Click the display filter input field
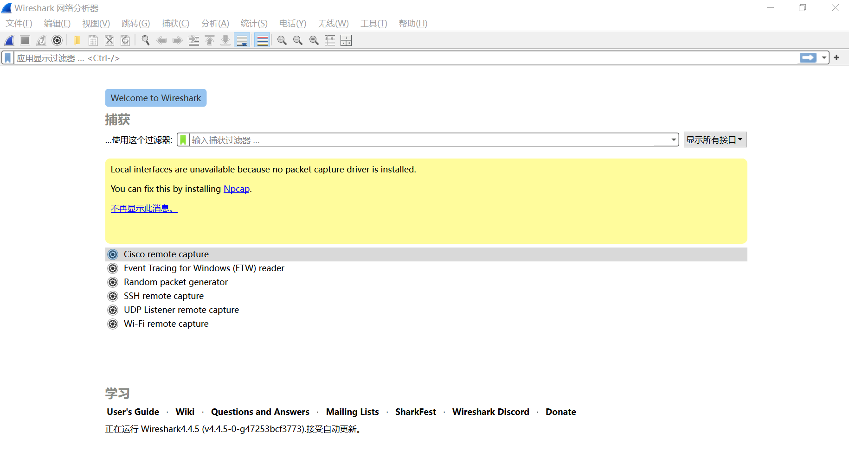The image size is (849, 451). coord(405,58)
